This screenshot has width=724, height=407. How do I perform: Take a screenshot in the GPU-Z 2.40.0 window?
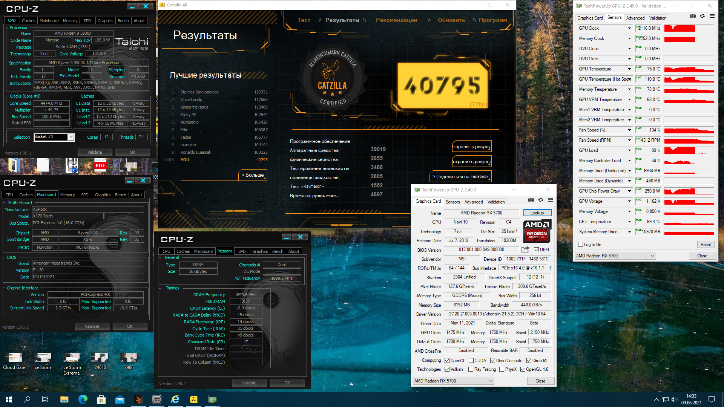pyautogui.click(x=531, y=200)
